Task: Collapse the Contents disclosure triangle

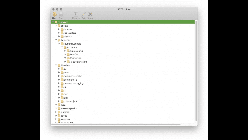Action: click(62, 47)
